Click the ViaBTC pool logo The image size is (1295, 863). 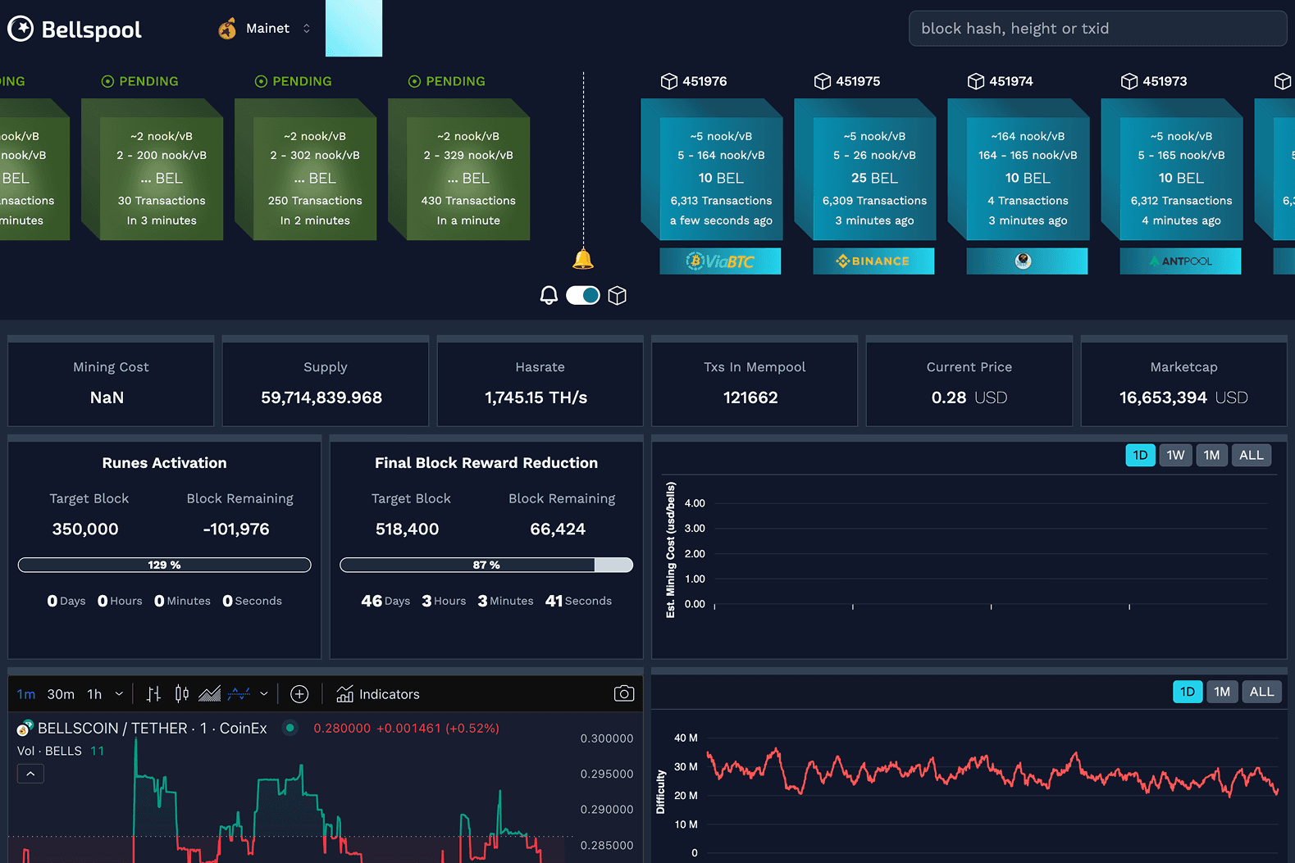(720, 261)
